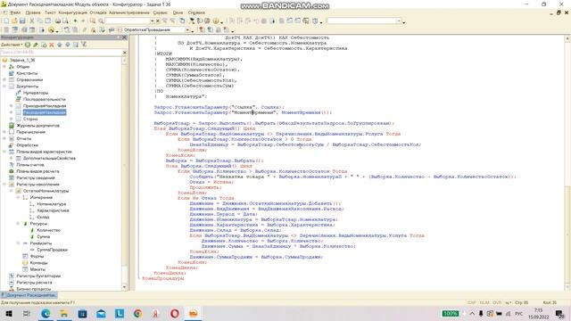Collapse the Ресурсы node
Image resolution: width=571 pixels, height=321 pixels.
[18, 224]
